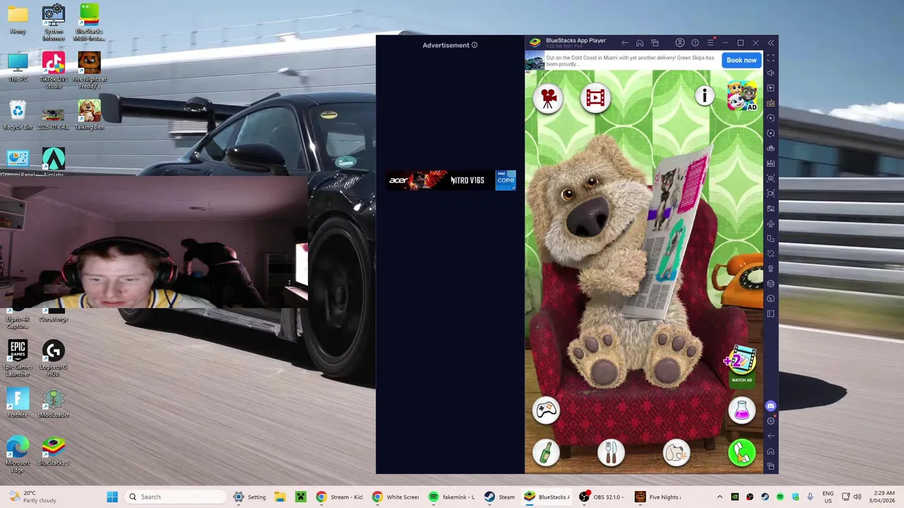The height and width of the screenshot is (508, 904).
Task: Open the BlueStacks hamburger menu
Action: click(710, 43)
